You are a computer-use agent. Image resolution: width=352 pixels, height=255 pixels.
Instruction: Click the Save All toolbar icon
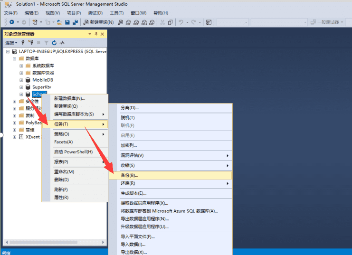click(75, 22)
